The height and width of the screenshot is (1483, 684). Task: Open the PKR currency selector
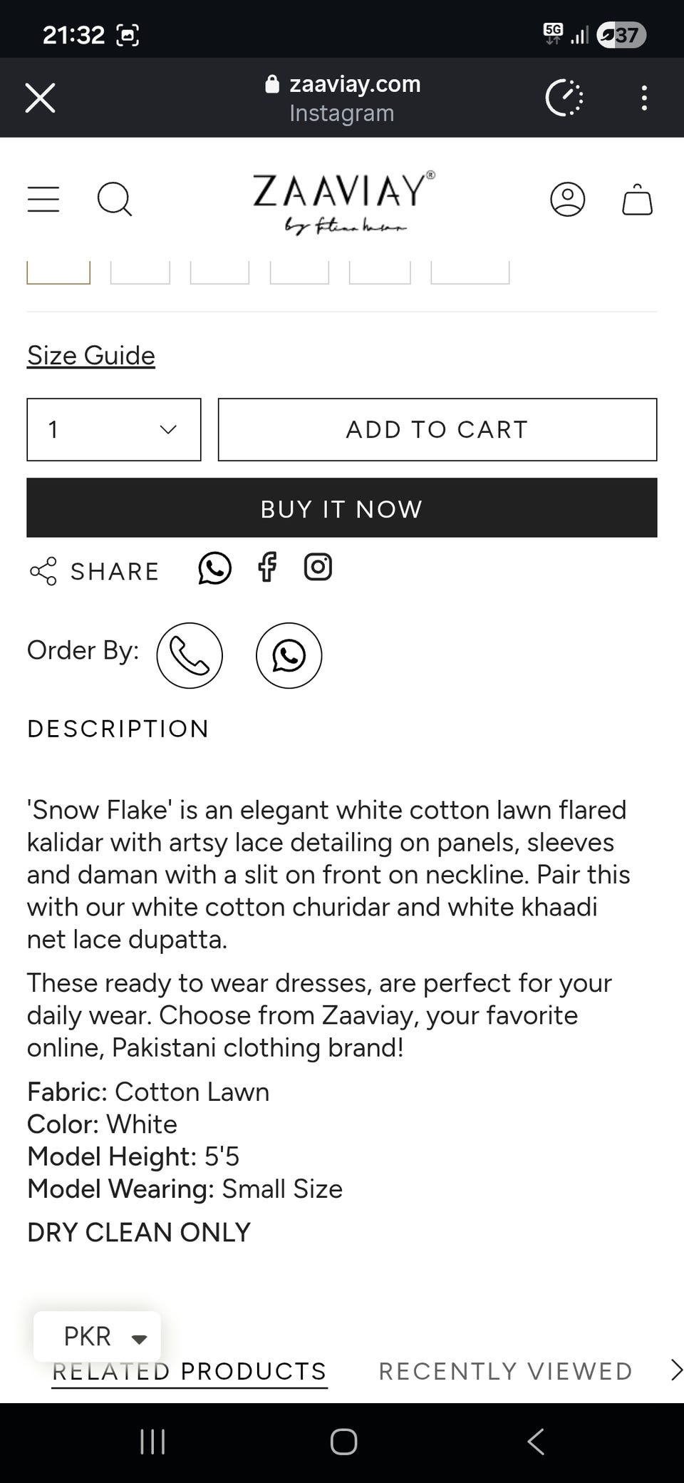pyautogui.click(x=98, y=1336)
